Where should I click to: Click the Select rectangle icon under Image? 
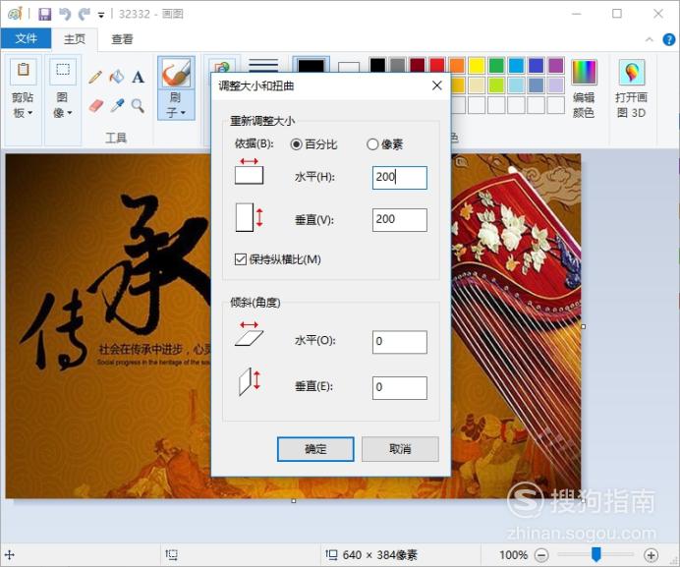(x=63, y=71)
